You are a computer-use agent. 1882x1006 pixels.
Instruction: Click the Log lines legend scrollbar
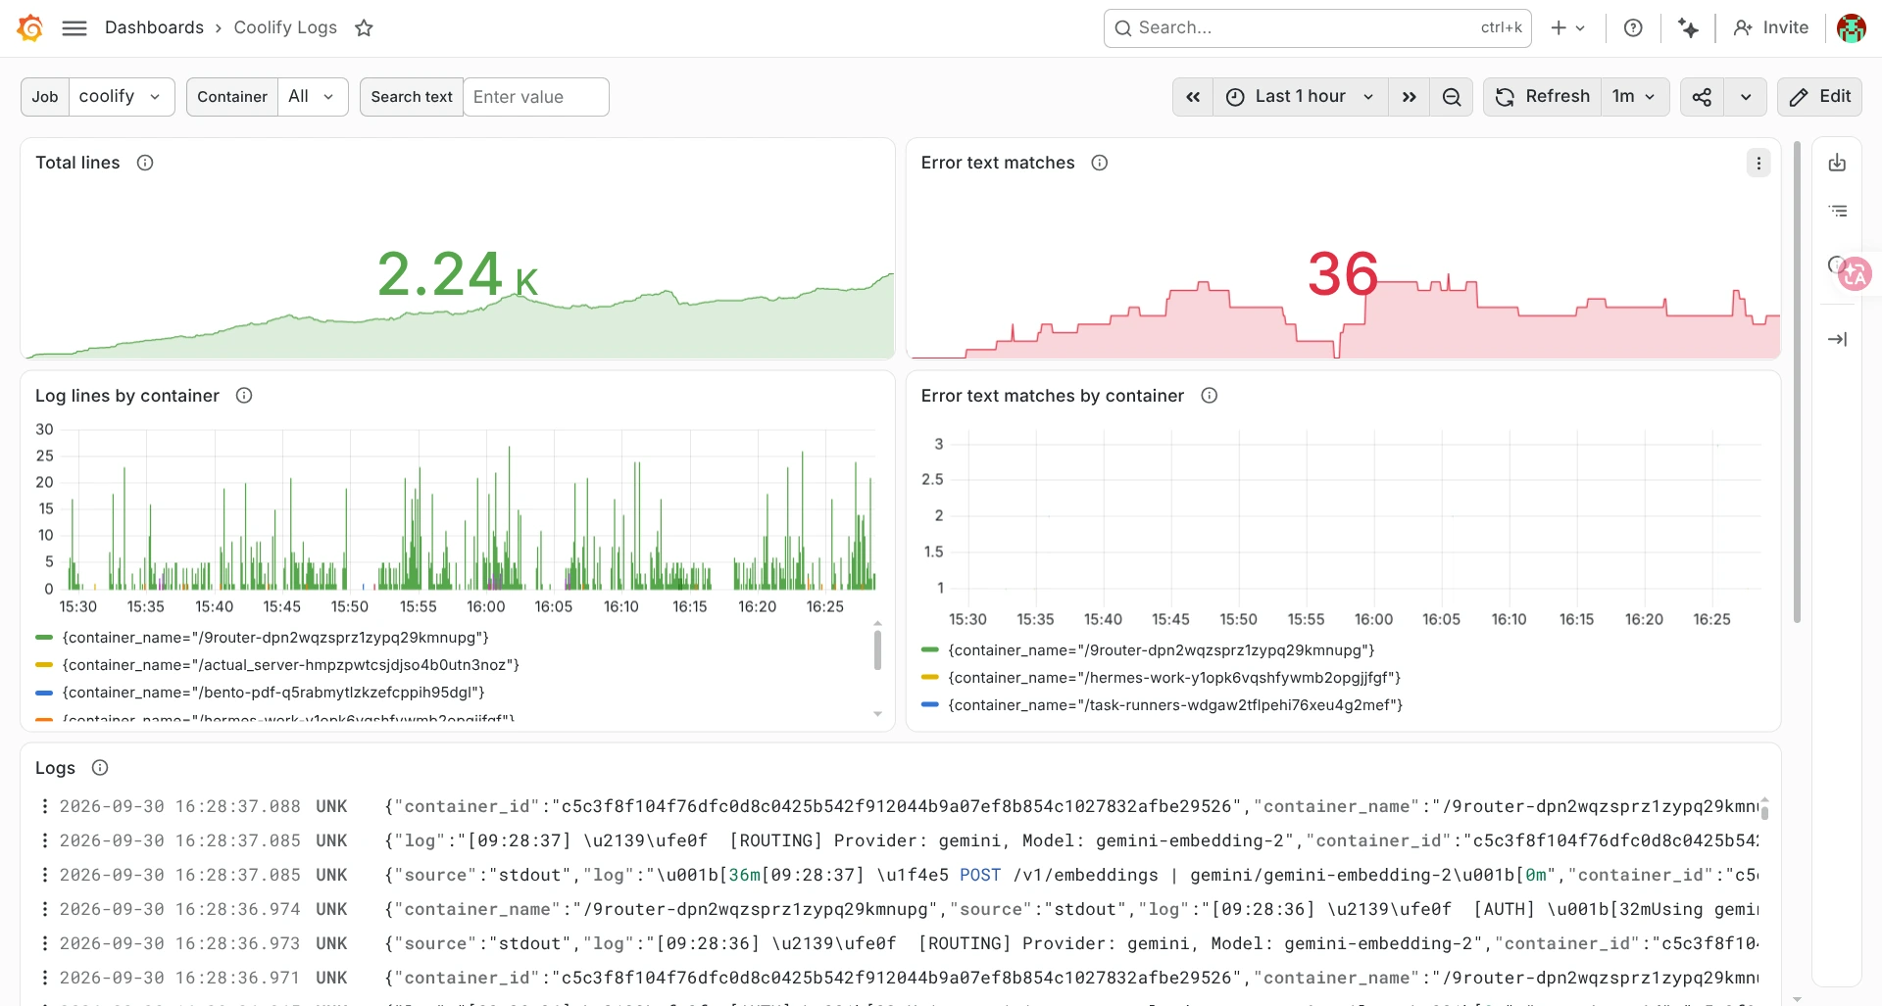point(877,650)
